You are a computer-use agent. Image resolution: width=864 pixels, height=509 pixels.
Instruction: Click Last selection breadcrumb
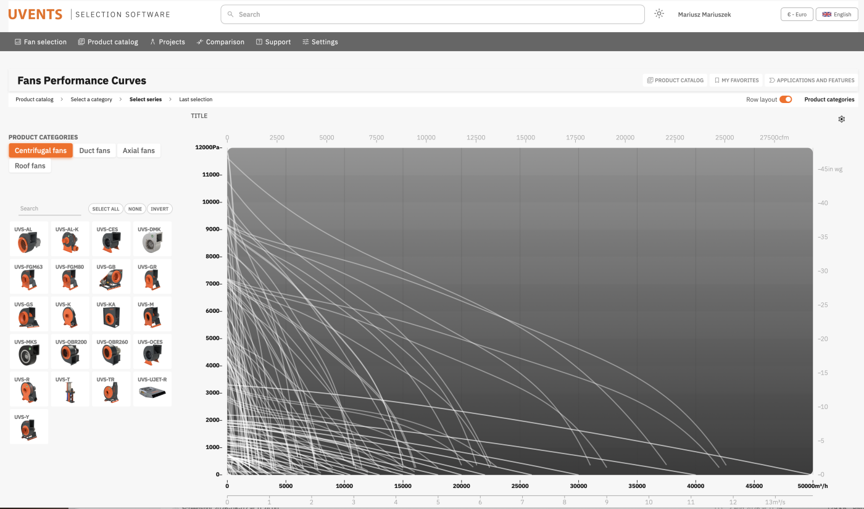[196, 99]
